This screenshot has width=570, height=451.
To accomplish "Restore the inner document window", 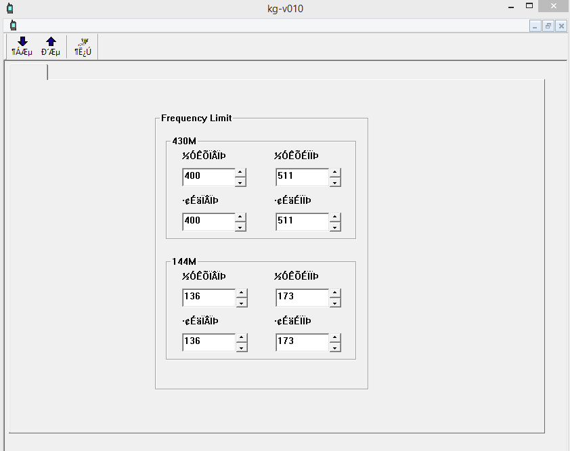I will coord(547,25).
